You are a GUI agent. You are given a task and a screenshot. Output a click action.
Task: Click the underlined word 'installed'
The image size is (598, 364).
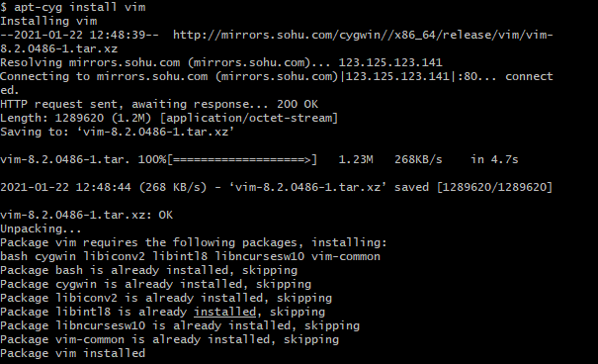point(225,313)
